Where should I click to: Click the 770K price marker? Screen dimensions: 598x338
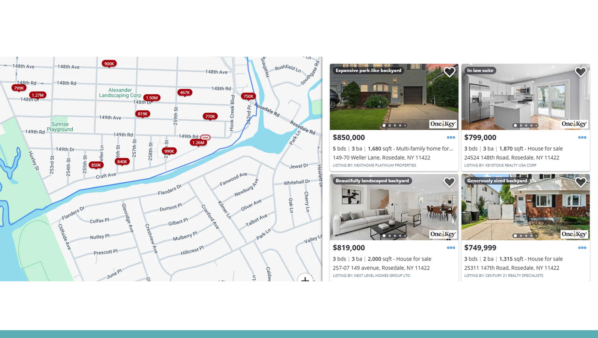point(210,116)
